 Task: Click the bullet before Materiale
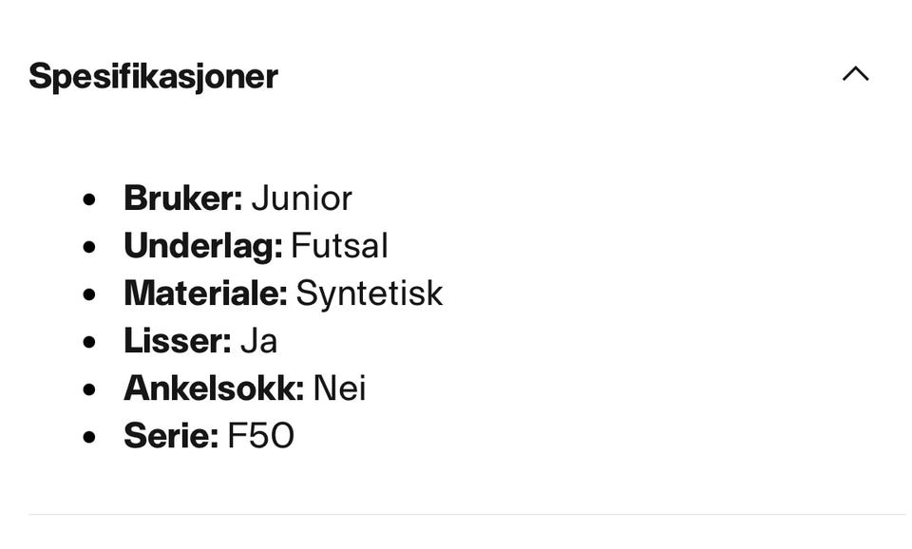(x=89, y=294)
